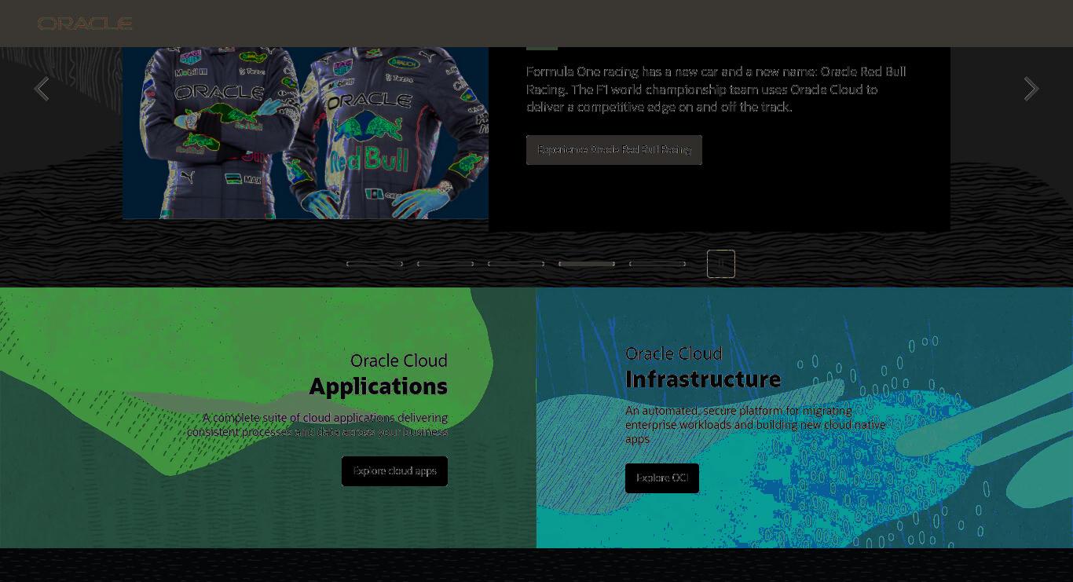Click the Formula One racing description paragraph
Screen dimensions: 1073x582
716,90
